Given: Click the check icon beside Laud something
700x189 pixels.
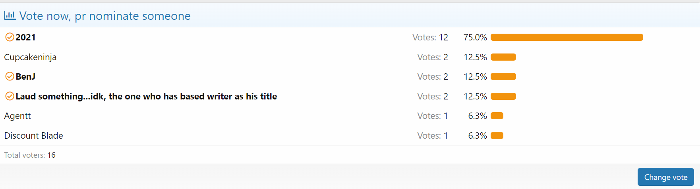Looking at the screenshot, I should [x=10, y=96].
